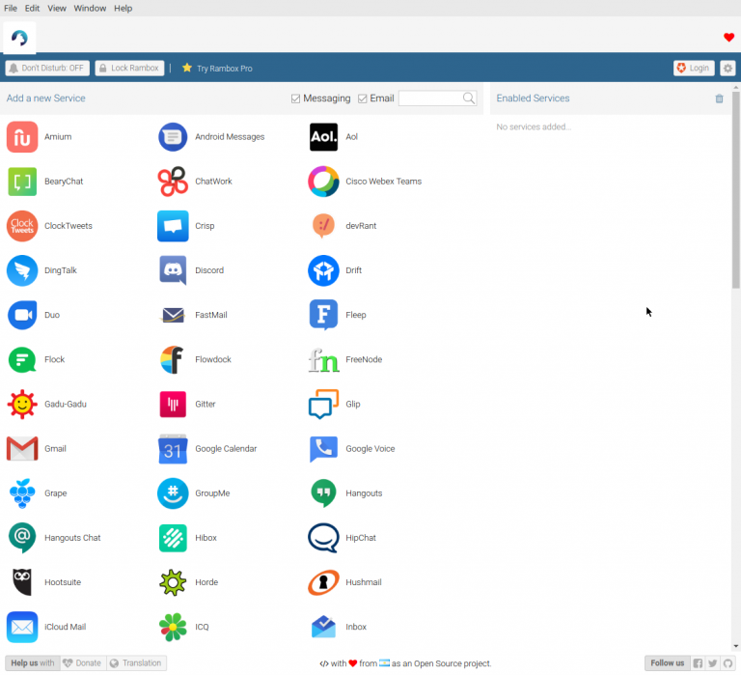741x675 pixels.
Task: Open settings via the gear button
Action: click(x=727, y=69)
